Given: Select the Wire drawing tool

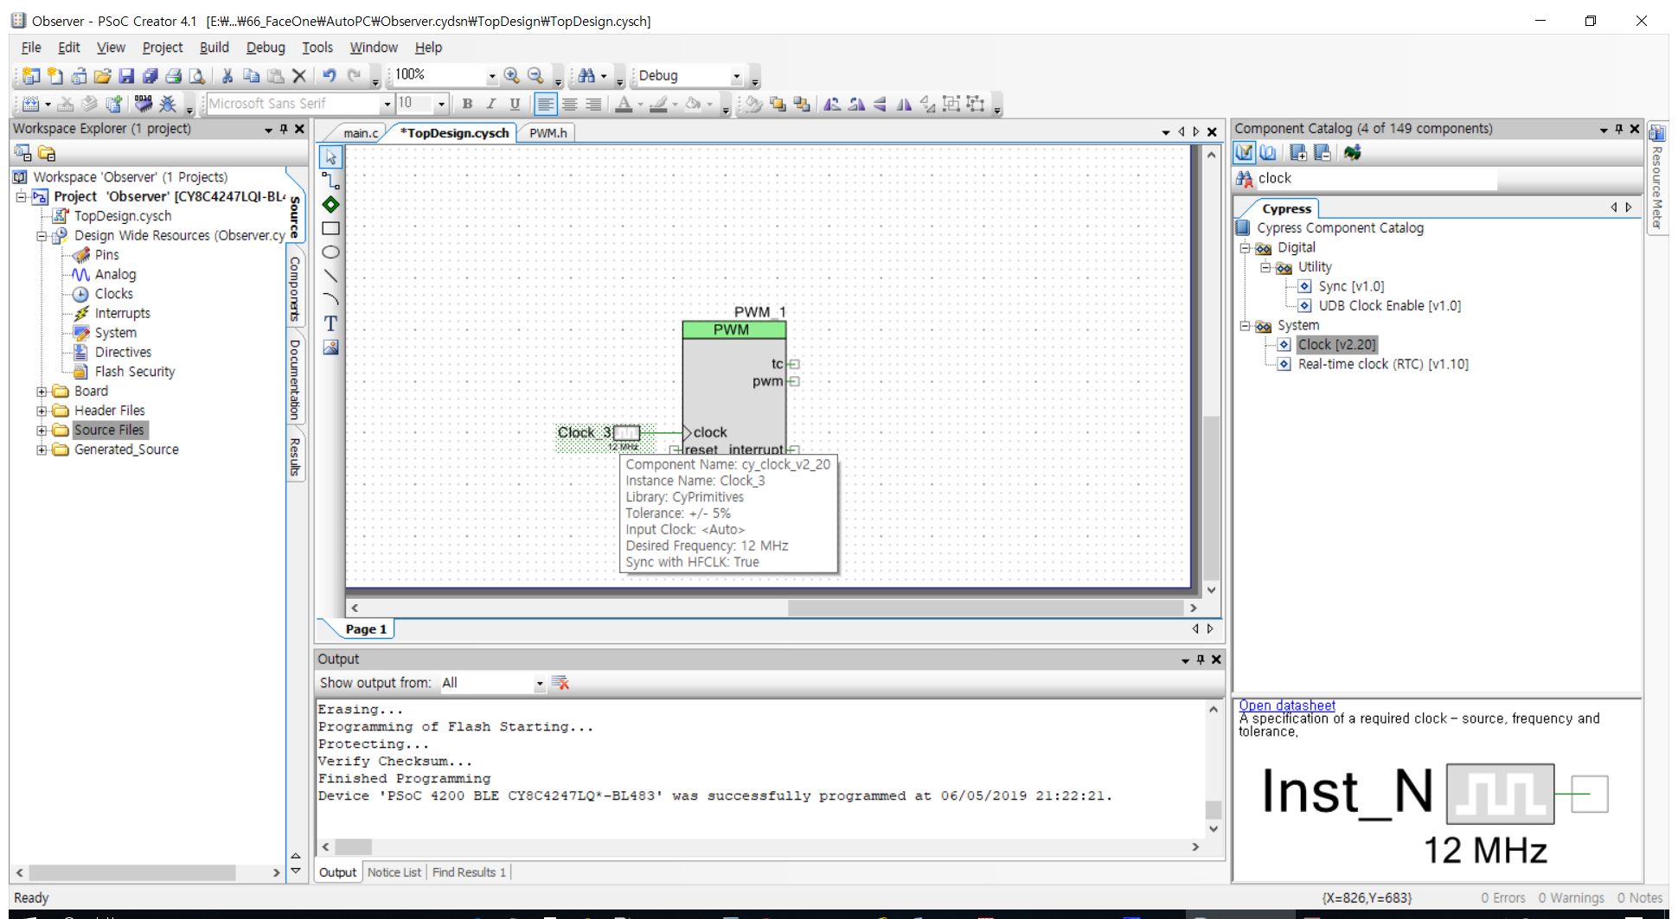Looking at the screenshot, I should pyautogui.click(x=330, y=181).
